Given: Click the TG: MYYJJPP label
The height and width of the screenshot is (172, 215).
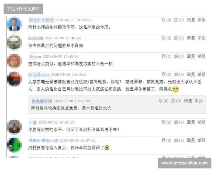Looking at the screenshot, I should (23, 9).
